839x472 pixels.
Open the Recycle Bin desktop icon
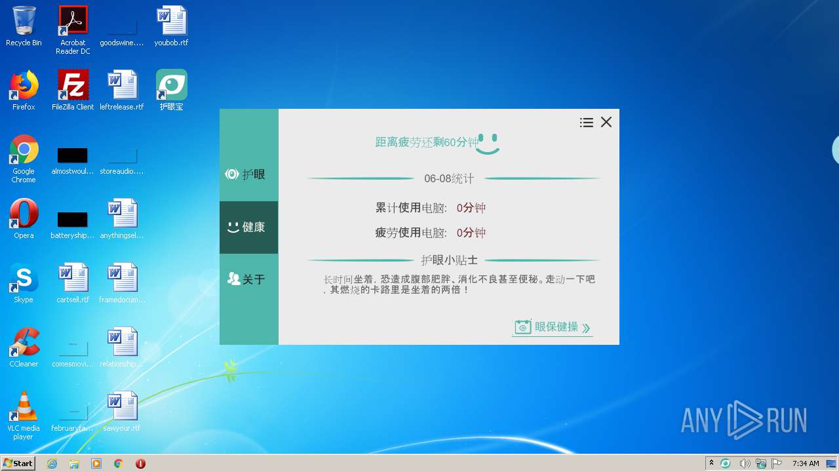[x=24, y=26]
